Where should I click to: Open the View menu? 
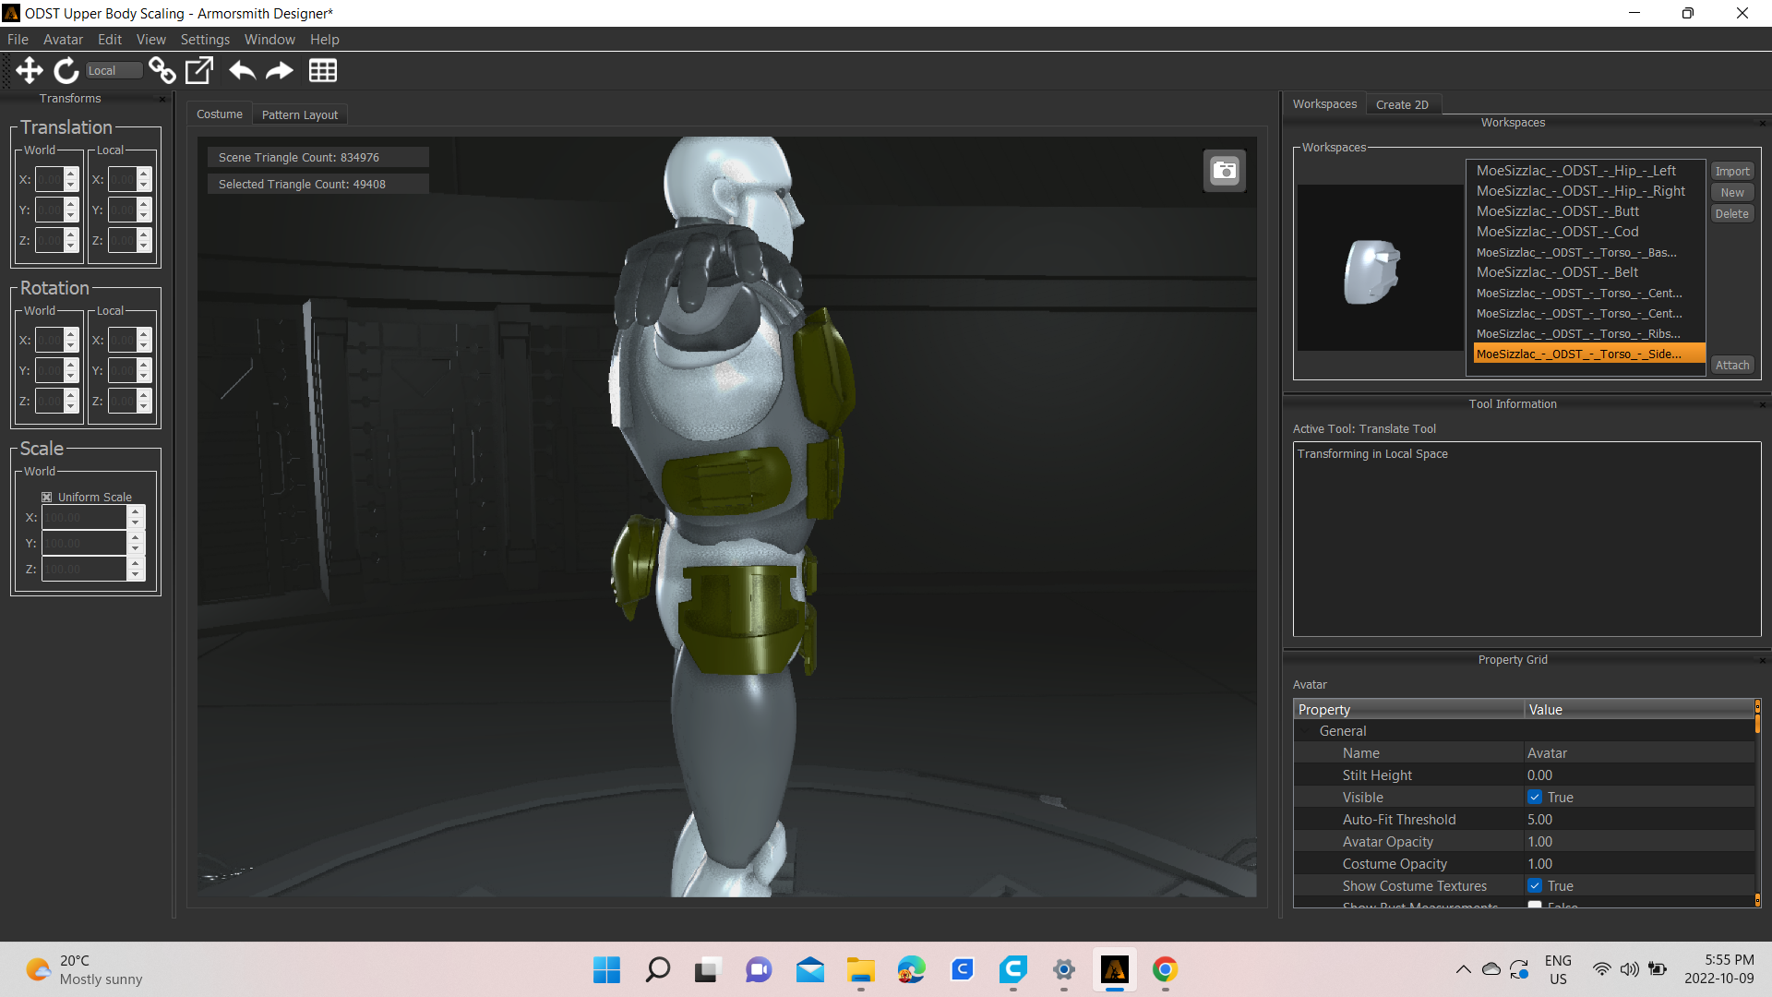coord(151,39)
